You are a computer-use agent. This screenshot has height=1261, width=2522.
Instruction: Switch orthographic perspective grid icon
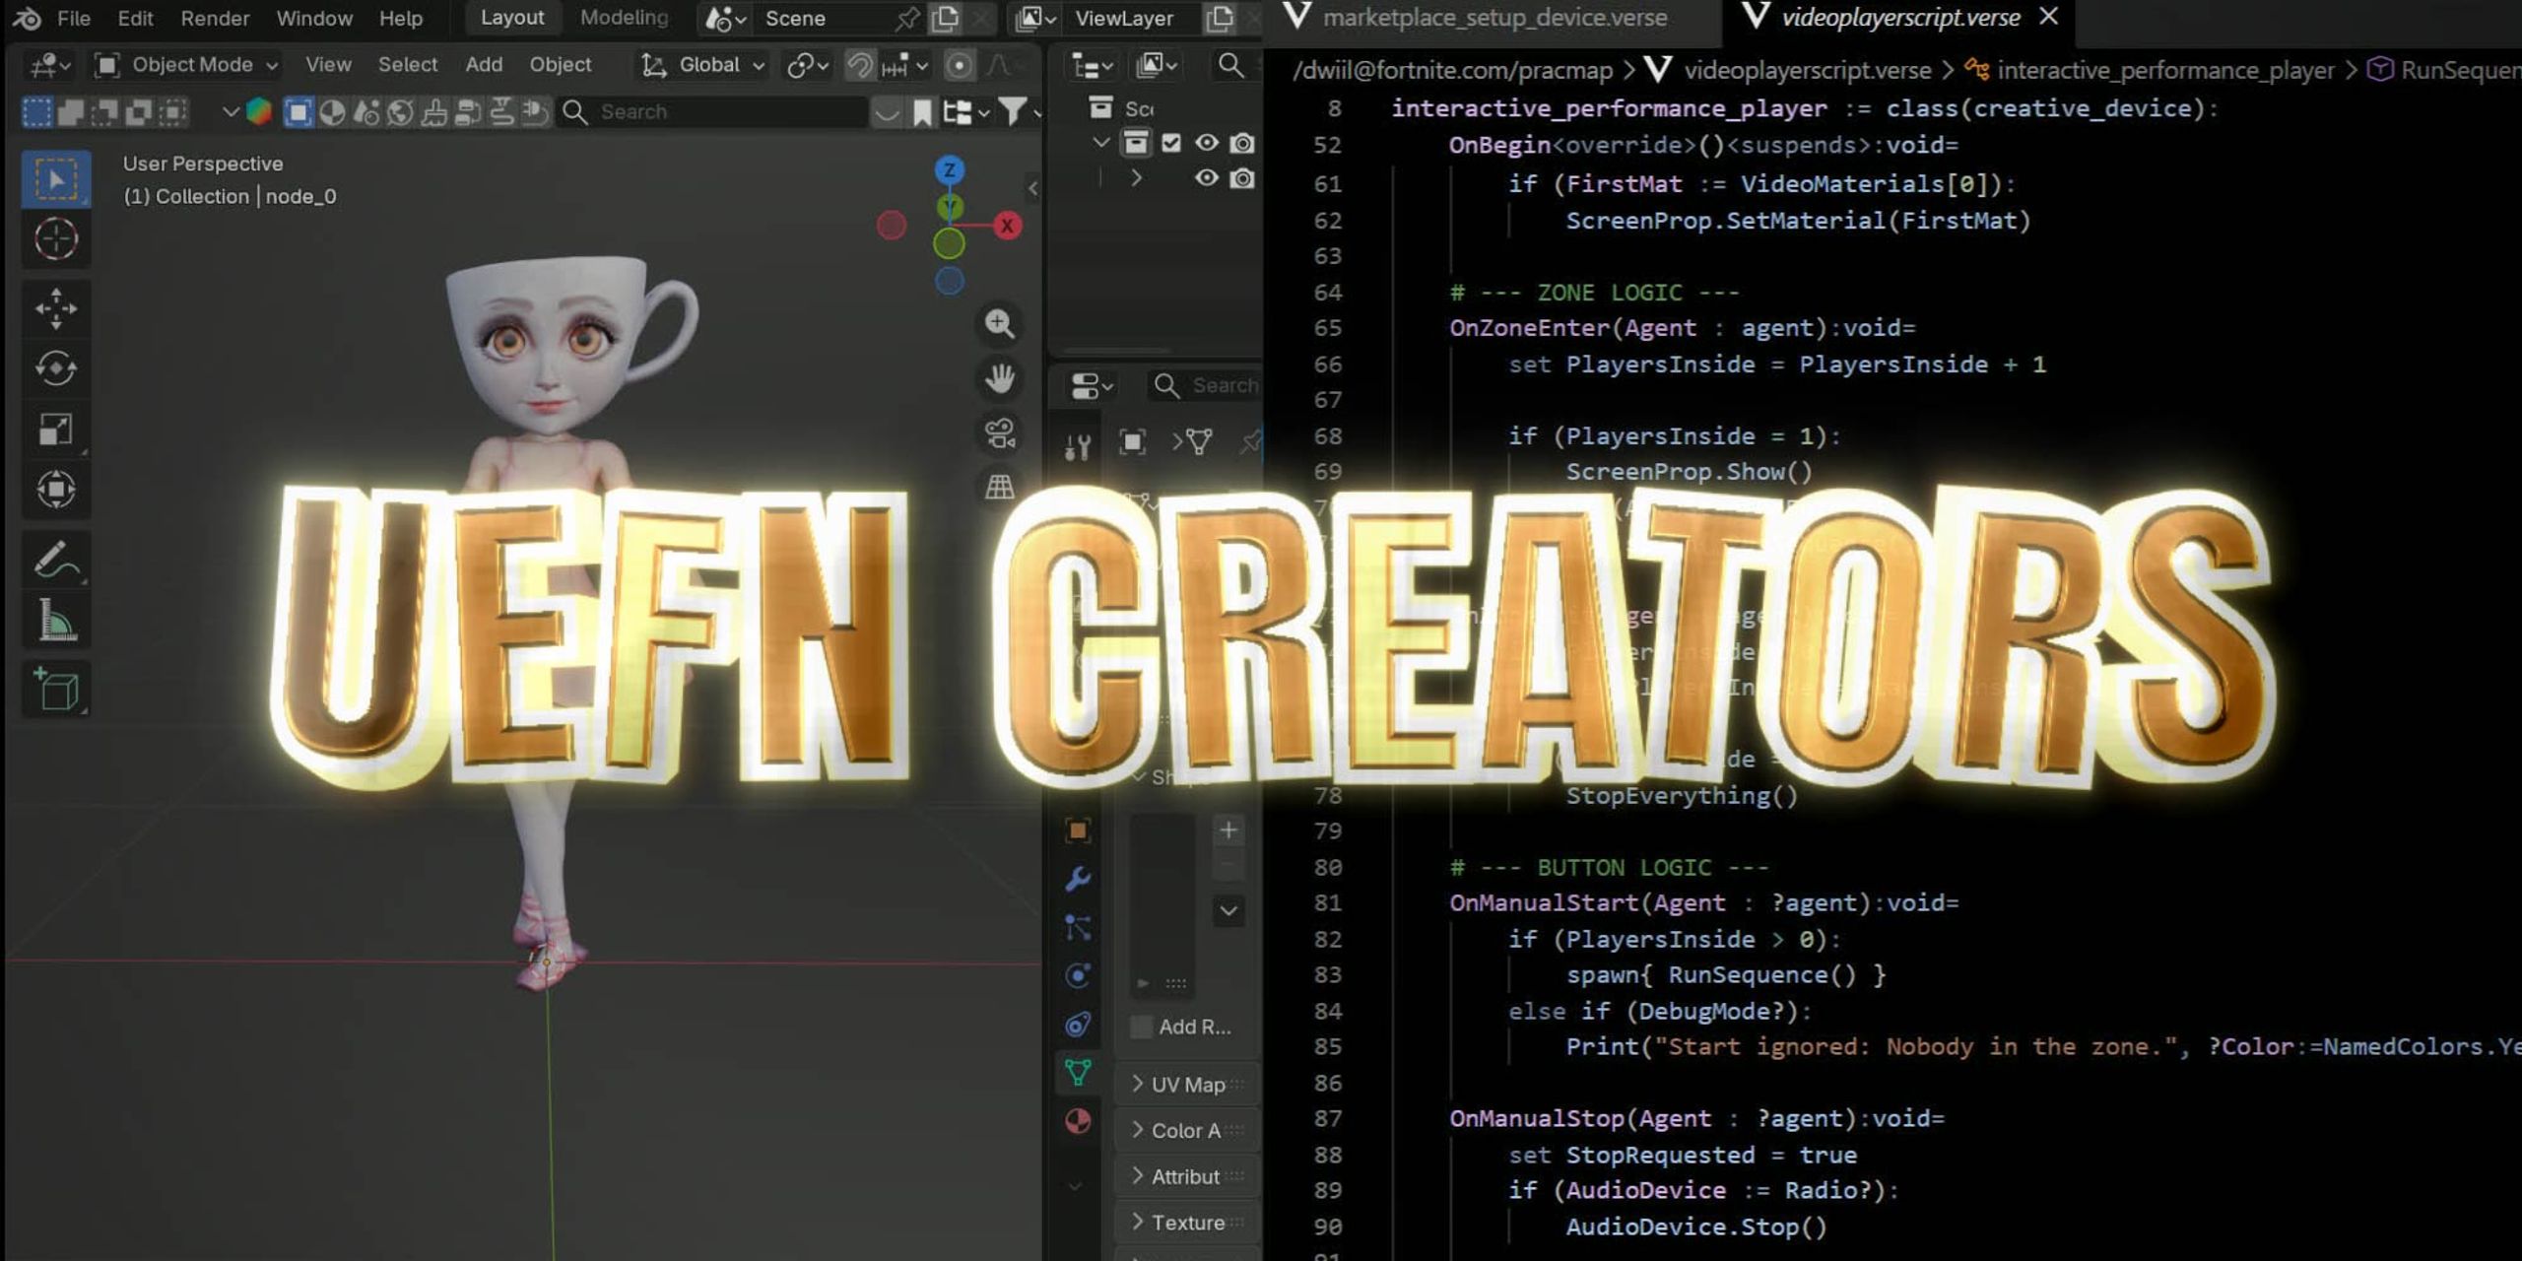(x=1000, y=486)
